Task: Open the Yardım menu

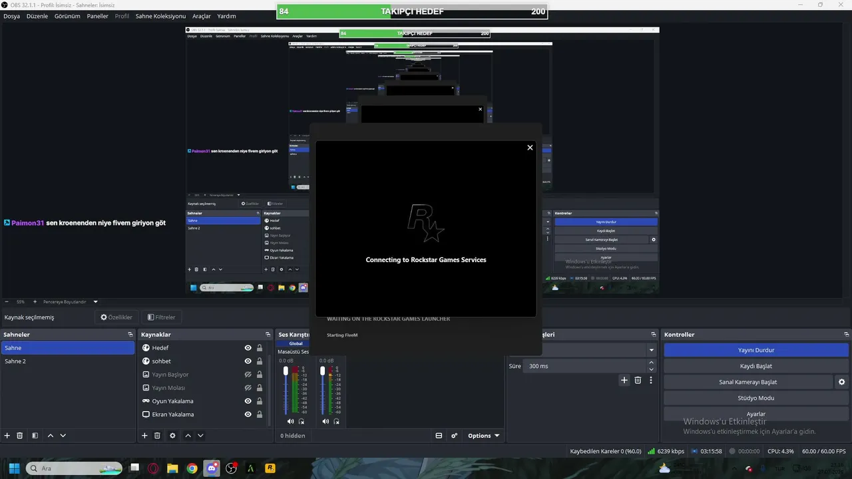Action: (226, 16)
